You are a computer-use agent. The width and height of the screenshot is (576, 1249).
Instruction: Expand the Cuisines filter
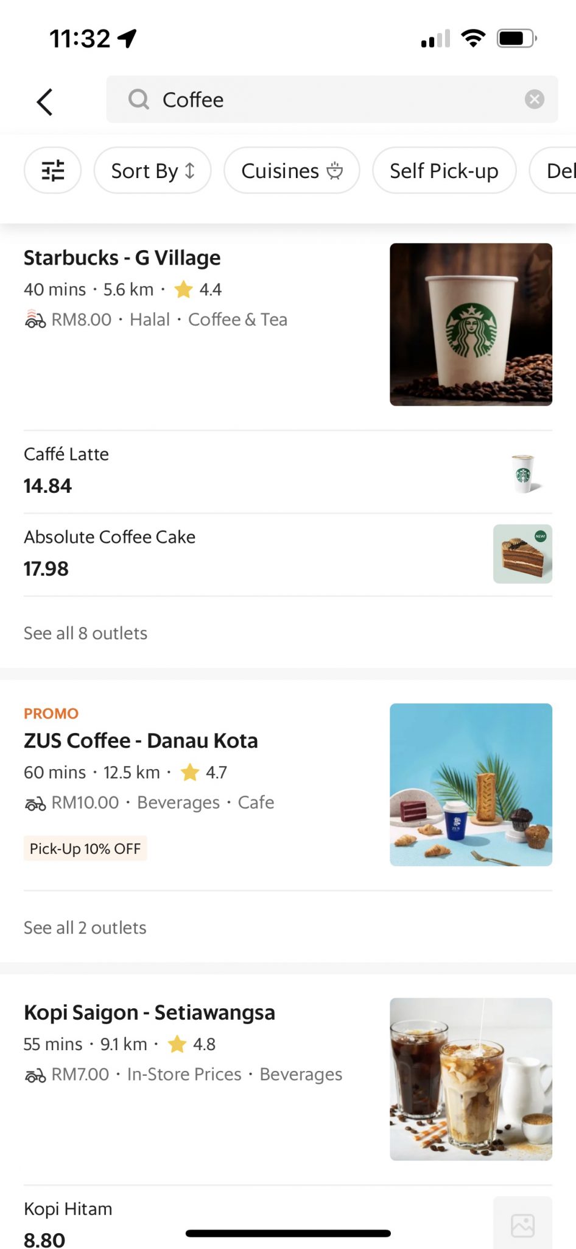pyautogui.click(x=292, y=171)
